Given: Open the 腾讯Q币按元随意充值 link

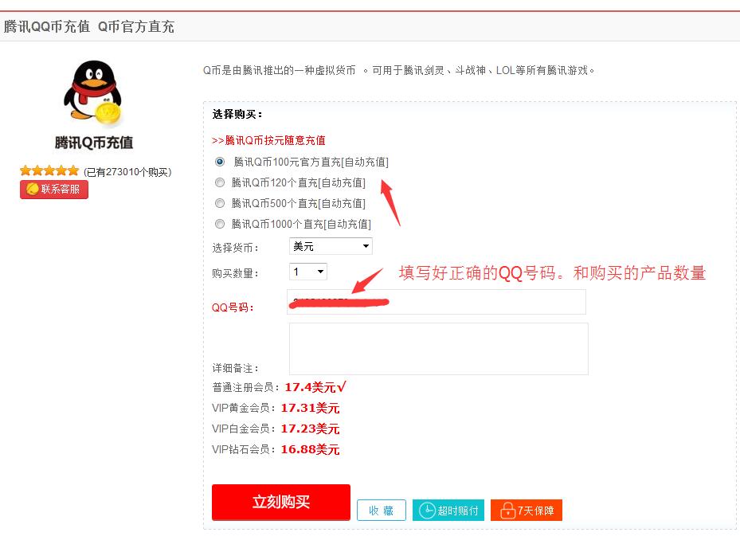Looking at the screenshot, I should pos(268,140).
